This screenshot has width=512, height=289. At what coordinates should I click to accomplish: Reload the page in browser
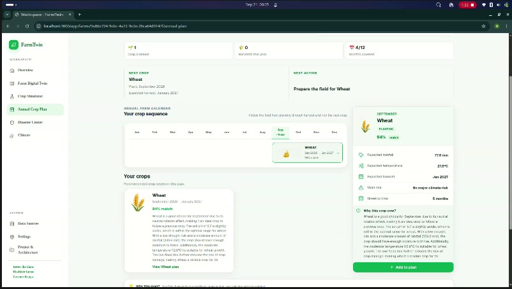click(27, 26)
